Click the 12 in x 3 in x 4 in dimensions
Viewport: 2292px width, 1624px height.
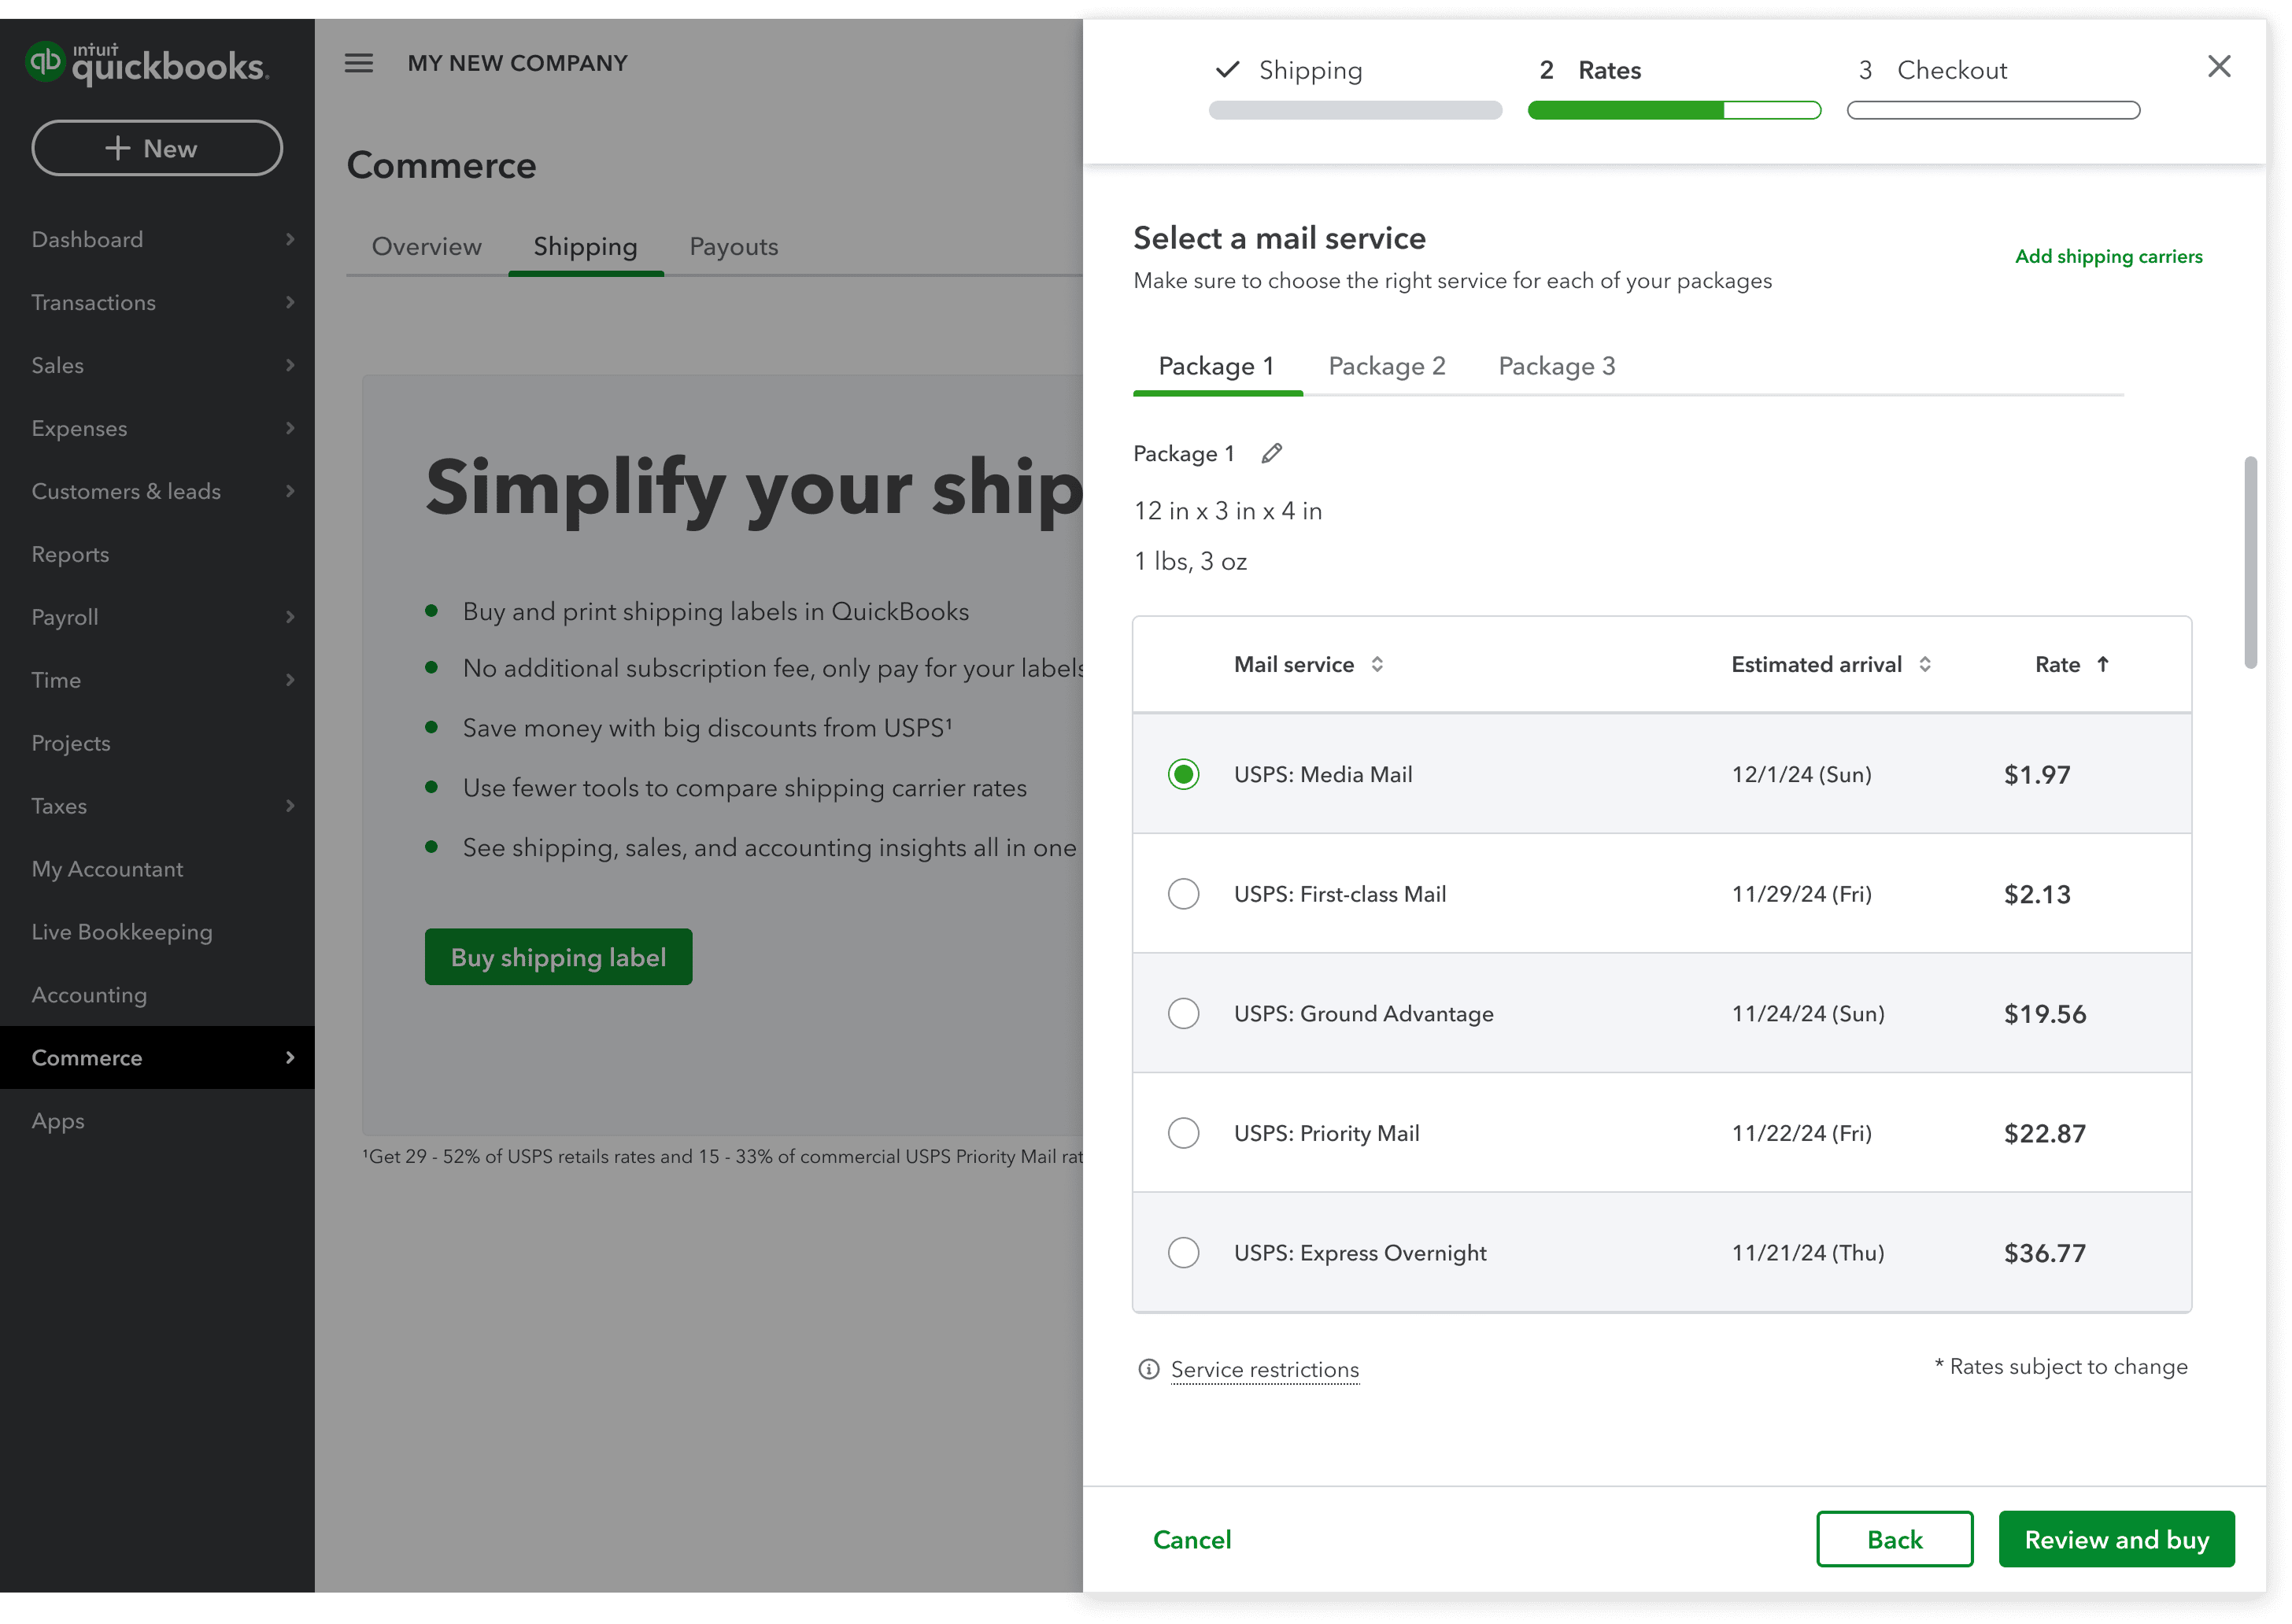point(1228,511)
